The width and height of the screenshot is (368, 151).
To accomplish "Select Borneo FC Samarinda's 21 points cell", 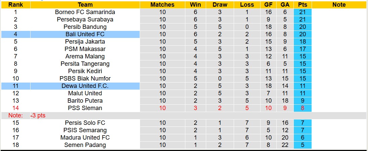I will [302, 12].
